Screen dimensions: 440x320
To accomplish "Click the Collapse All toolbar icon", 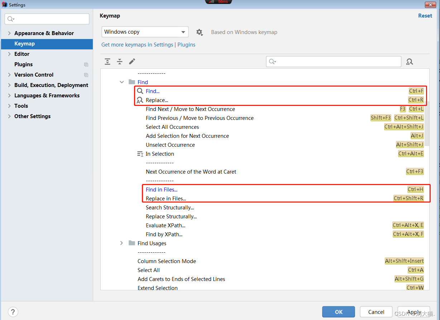I will [120, 62].
